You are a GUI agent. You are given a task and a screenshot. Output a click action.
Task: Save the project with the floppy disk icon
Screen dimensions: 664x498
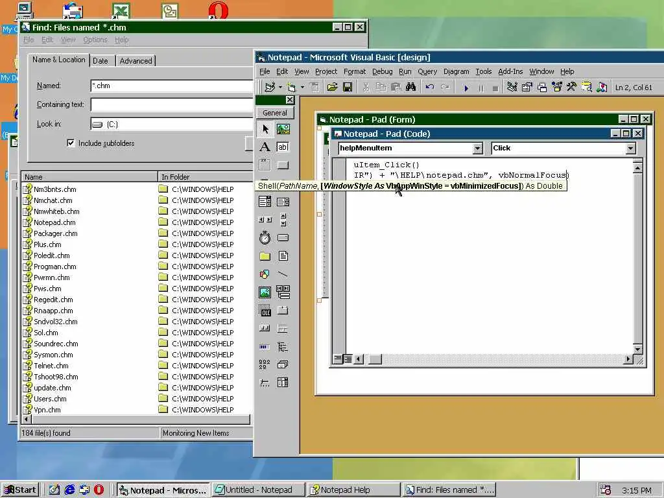[348, 88]
